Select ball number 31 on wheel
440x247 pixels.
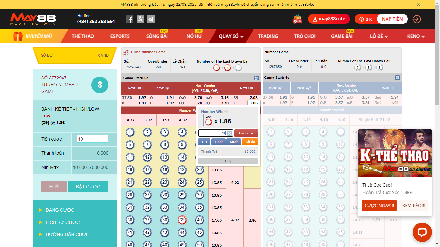point(130,207)
